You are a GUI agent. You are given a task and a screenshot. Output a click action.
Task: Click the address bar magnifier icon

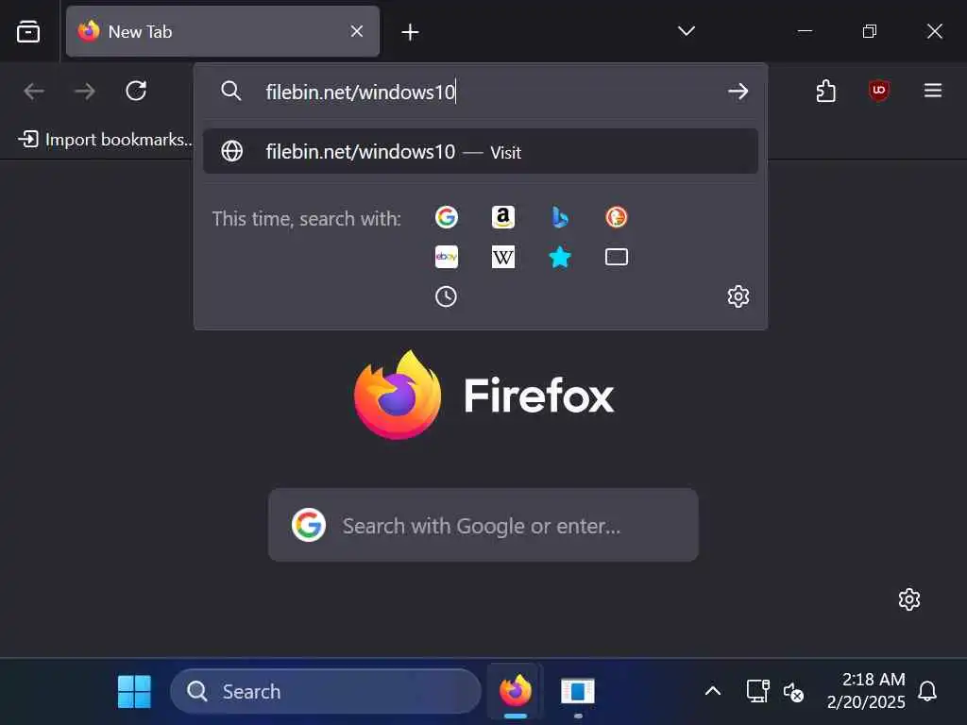(x=230, y=91)
